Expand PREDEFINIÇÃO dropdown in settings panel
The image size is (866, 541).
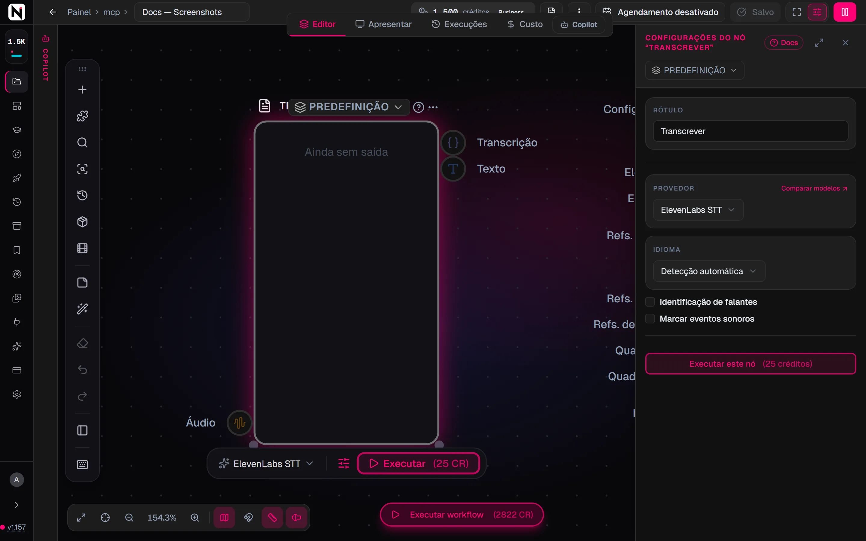click(694, 71)
